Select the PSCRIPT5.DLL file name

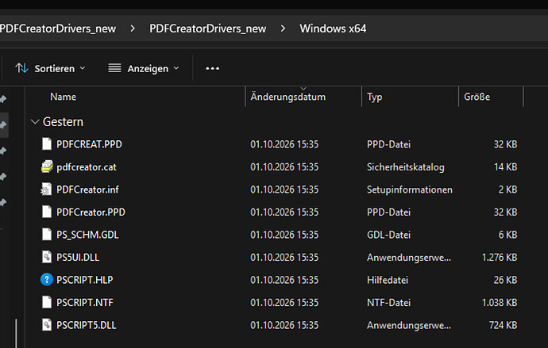point(87,325)
